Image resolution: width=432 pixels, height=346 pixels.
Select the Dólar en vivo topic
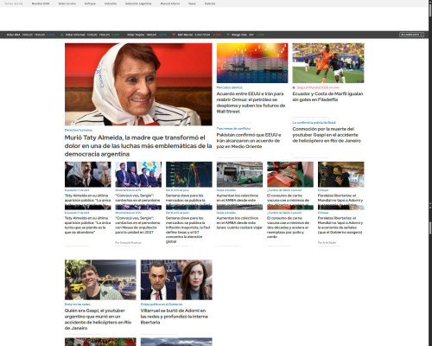click(67, 3)
